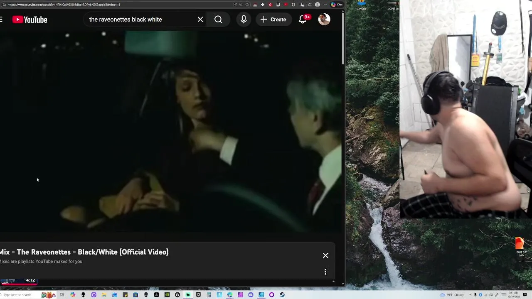Screen dimensions: 532x299
Task: Open File Explorer from the taskbar
Action: point(104,295)
